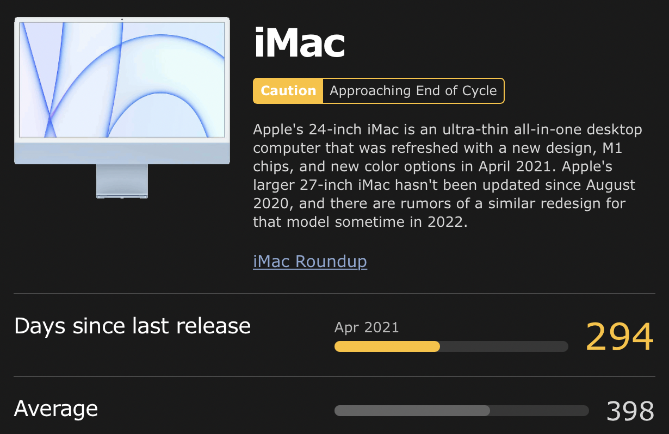
Task: Click the iMac webcam dot on bezel
Action: coord(122,20)
